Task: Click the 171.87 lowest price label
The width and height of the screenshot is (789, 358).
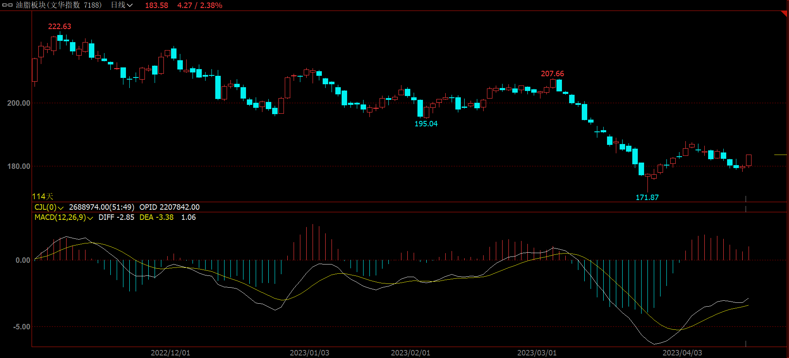Action: (647, 198)
